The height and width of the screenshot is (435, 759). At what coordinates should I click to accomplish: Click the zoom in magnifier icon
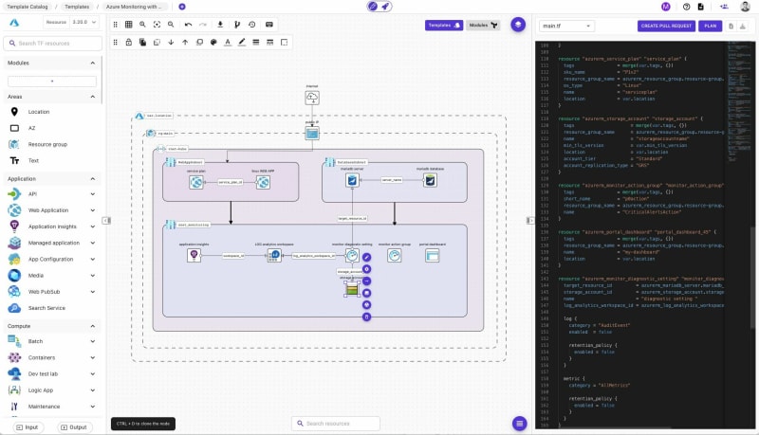[x=142, y=25]
